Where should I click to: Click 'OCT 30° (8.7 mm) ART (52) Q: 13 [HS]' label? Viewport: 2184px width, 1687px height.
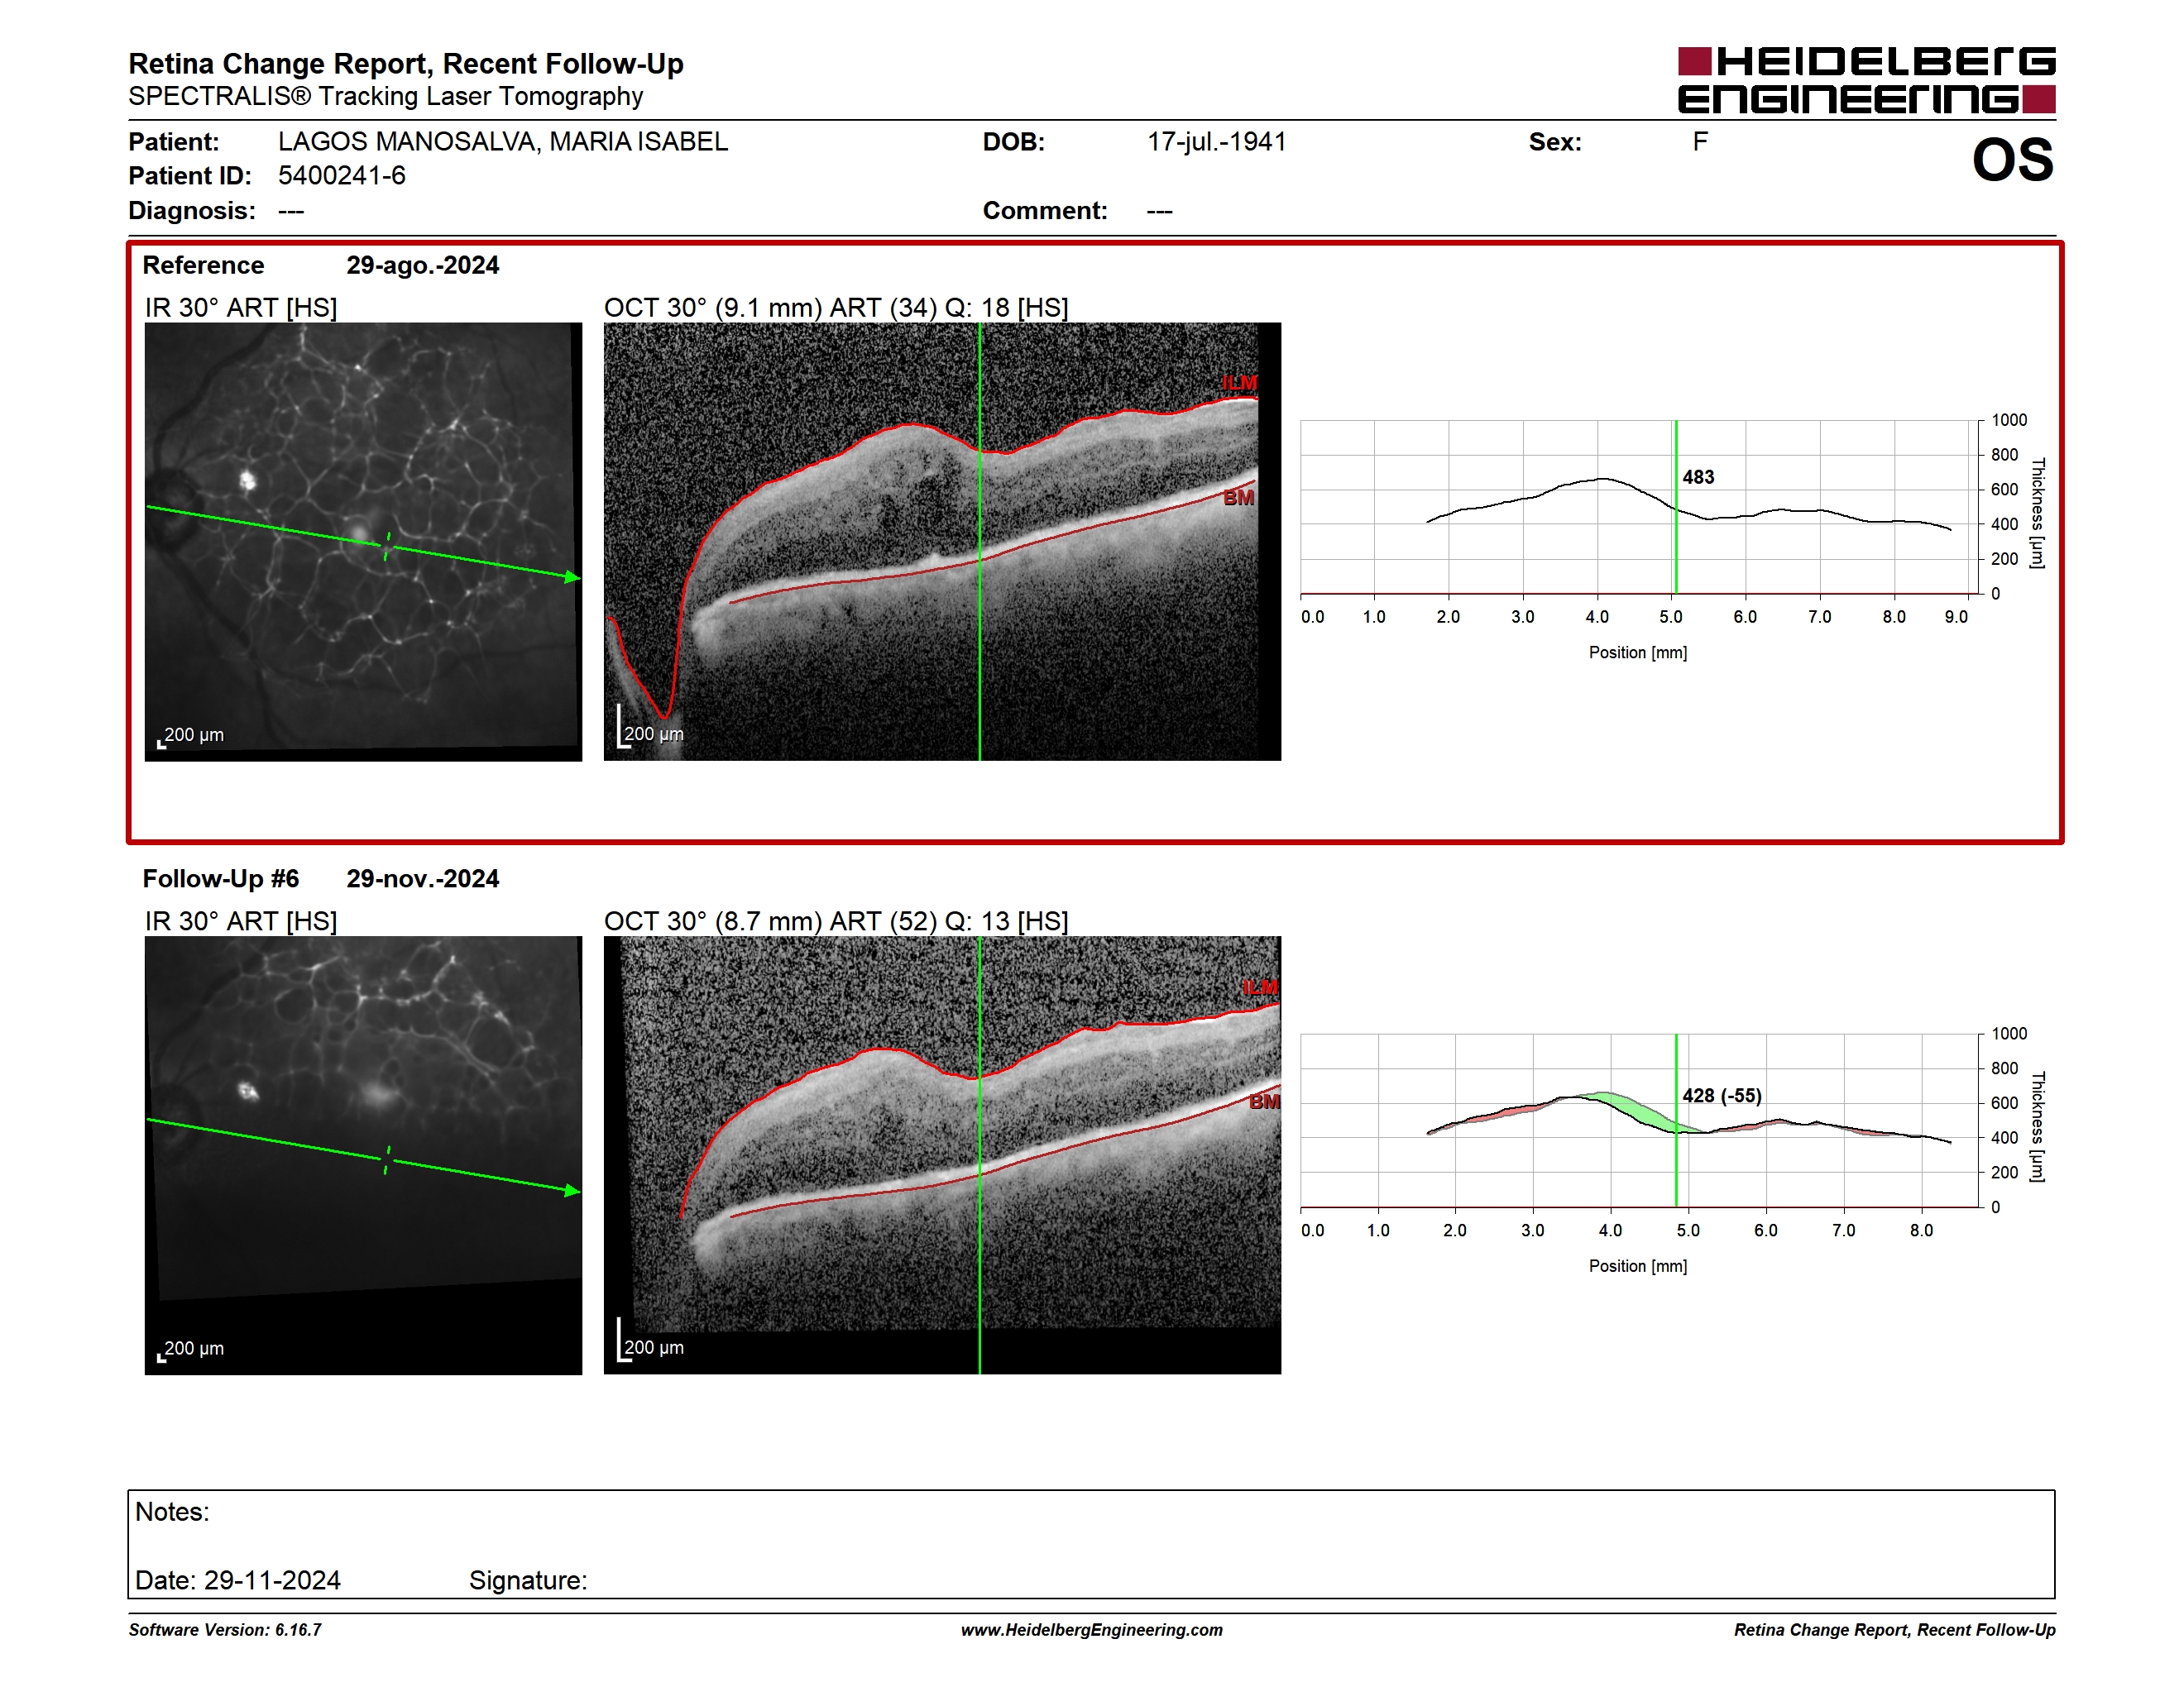click(x=836, y=921)
